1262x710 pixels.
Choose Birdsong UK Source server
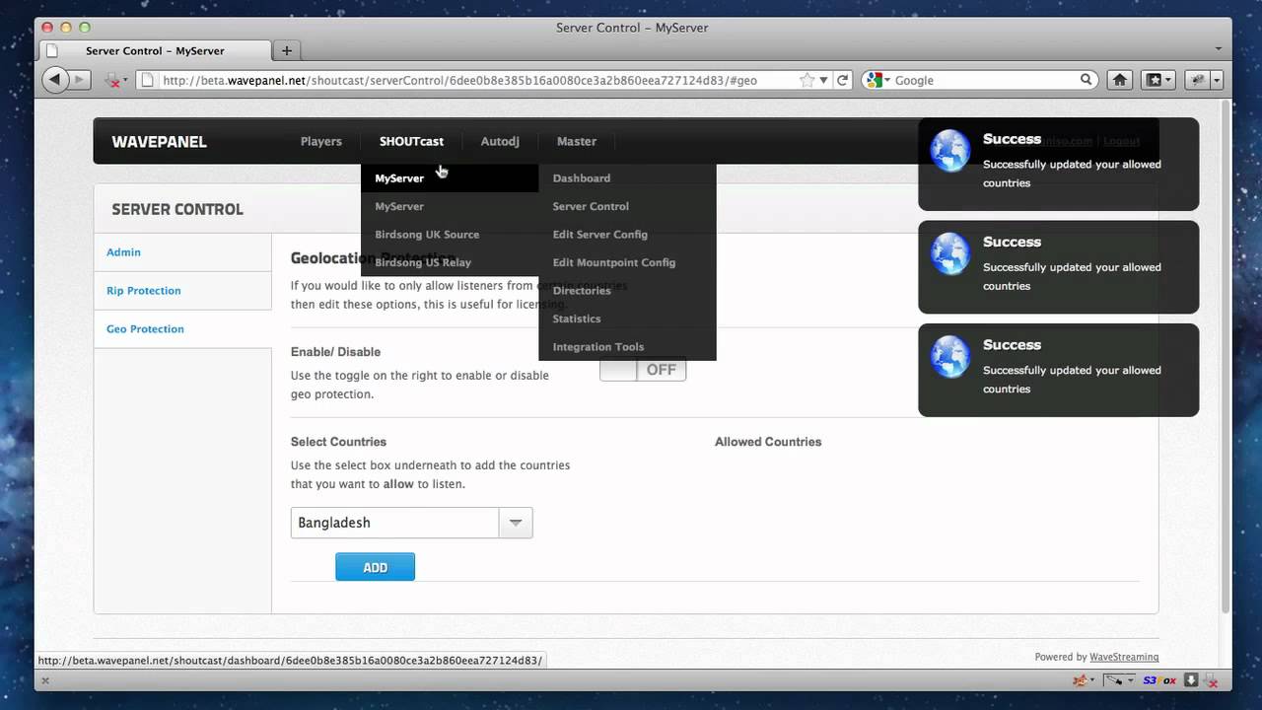(x=450, y=234)
